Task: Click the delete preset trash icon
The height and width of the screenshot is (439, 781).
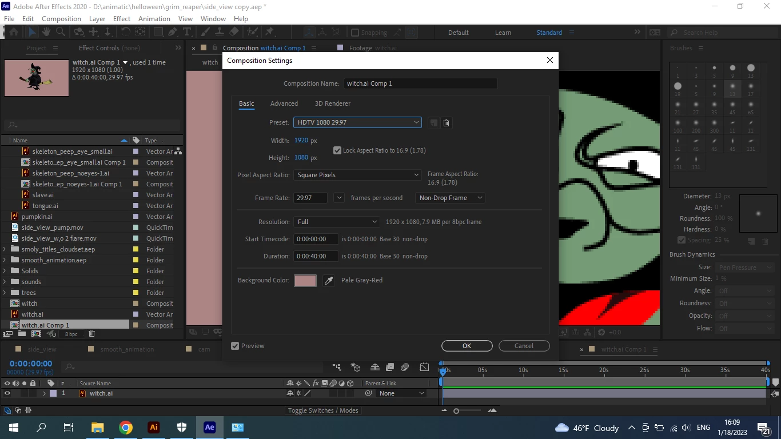Action: 447,123
